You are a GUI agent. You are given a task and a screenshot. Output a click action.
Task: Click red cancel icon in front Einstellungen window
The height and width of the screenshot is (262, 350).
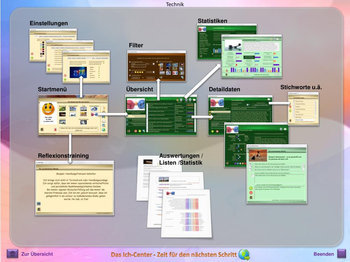[65, 75]
